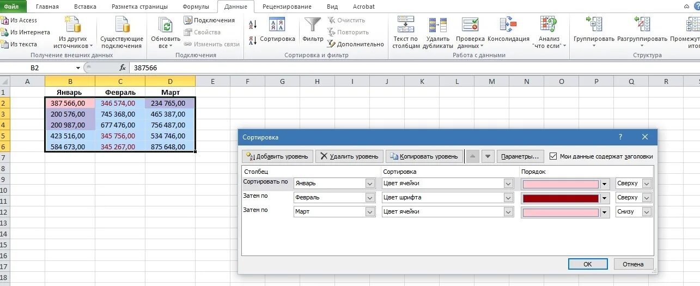The width and height of the screenshot is (700, 286).
Task: Click the Февраль header cell
Action: pos(120,92)
